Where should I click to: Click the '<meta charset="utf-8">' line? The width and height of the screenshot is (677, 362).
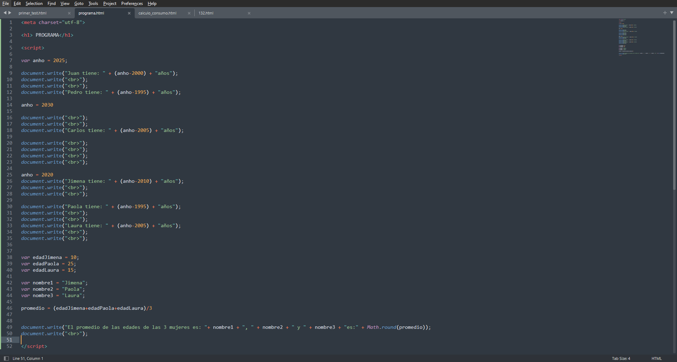tap(53, 22)
